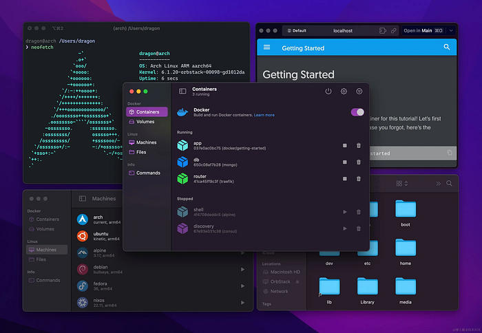Open Commands in front window sidebar
This screenshot has width=482, height=333.
point(147,173)
